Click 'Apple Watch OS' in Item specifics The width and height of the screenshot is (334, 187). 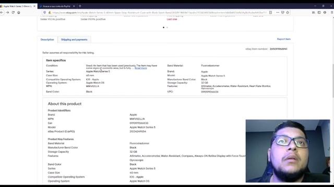coord(95,83)
